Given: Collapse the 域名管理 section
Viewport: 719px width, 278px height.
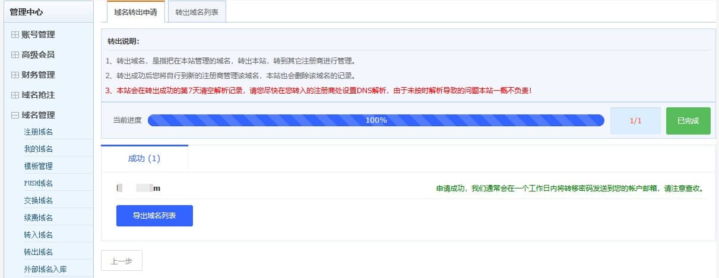Looking at the screenshot, I should point(38,115).
